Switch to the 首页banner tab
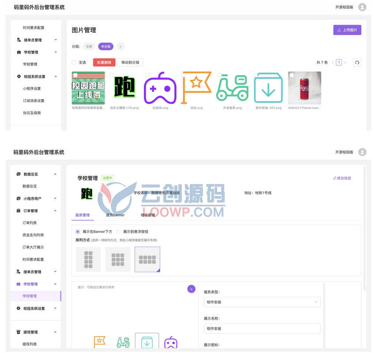The height and width of the screenshot is (353, 373). [x=115, y=215]
